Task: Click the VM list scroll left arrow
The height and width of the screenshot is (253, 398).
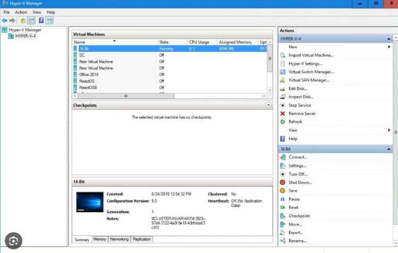Action: (x=75, y=96)
